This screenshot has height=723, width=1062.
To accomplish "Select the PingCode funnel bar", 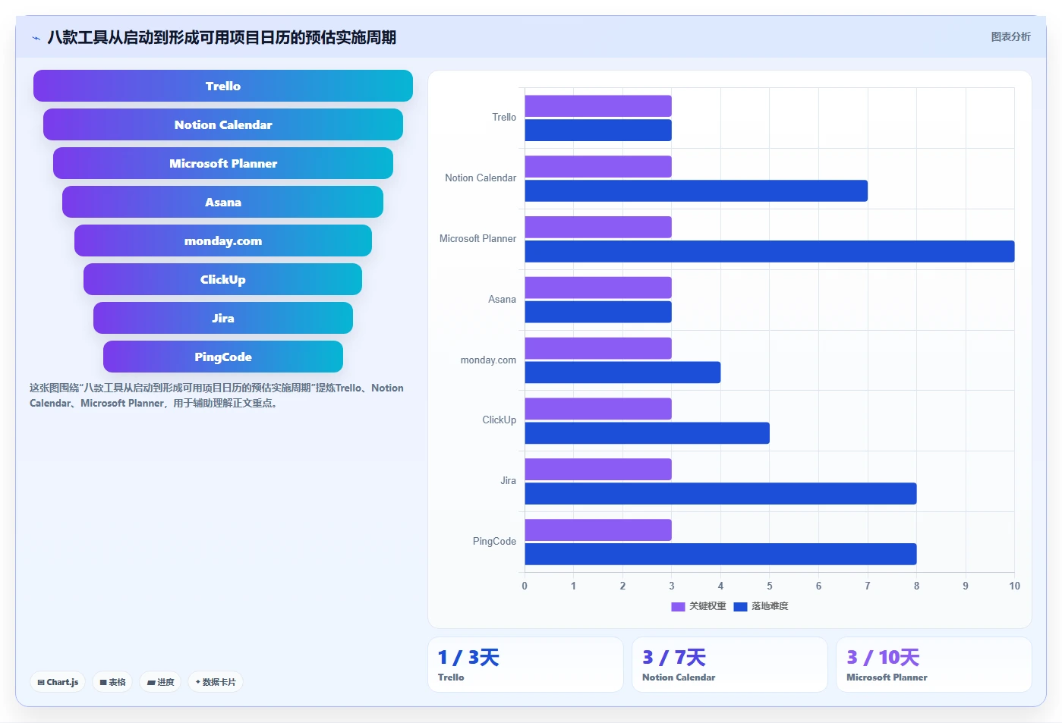I will click(x=223, y=357).
